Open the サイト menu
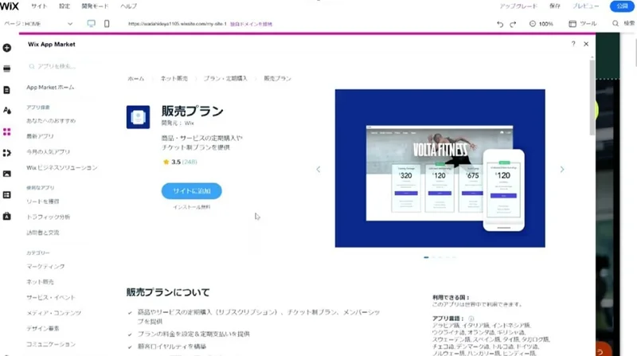This screenshot has width=637, height=356. pyautogui.click(x=39, y=6)
